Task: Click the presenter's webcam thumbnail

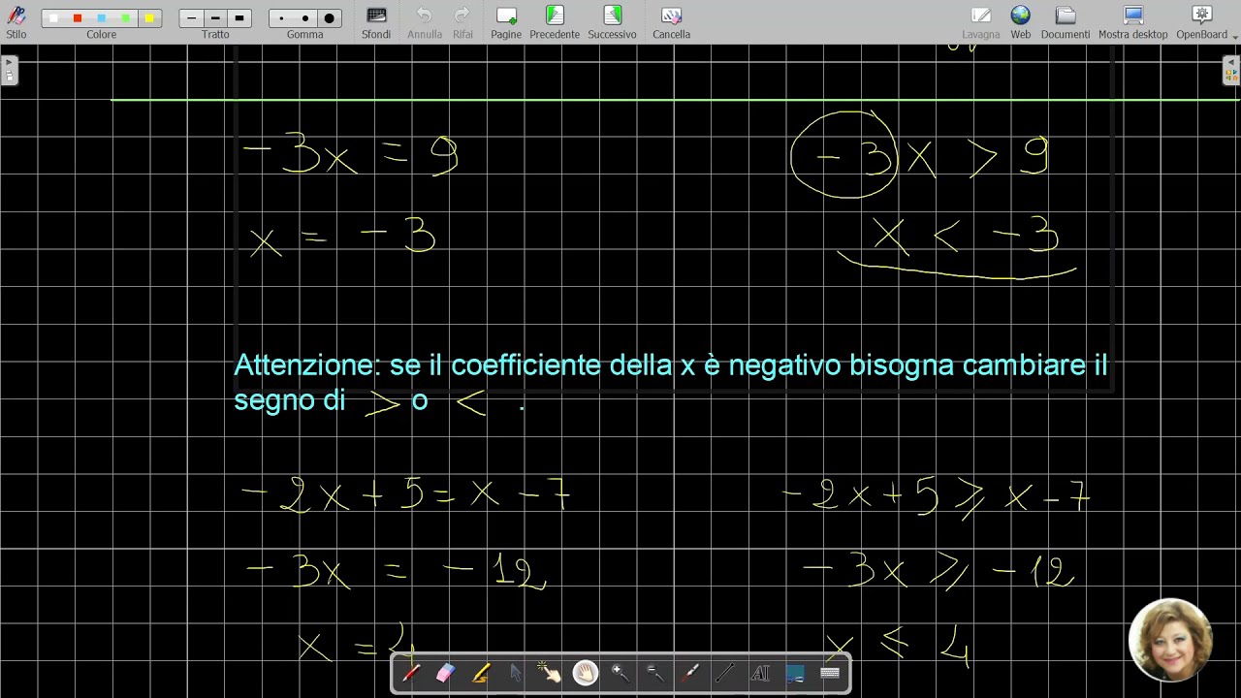Action: [1170, 640]
